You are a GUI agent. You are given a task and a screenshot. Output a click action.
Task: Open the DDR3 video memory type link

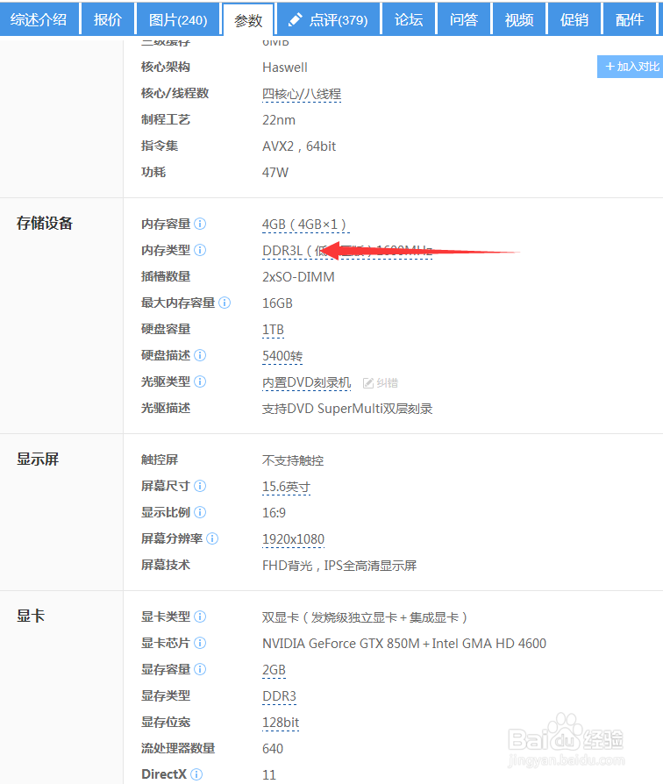(x=279, y=696)
